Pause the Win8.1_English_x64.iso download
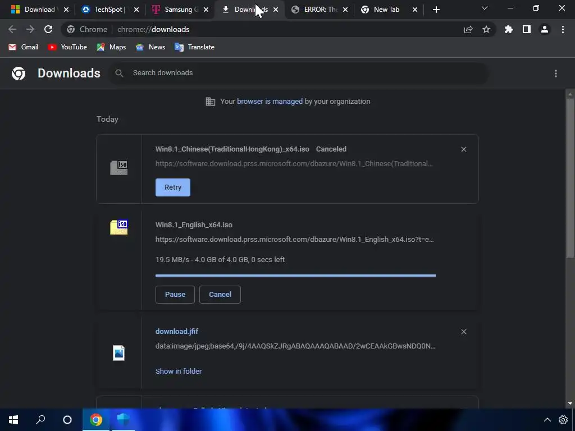The height and width of the screenshot is (431, 575). [x=175, y=295]
